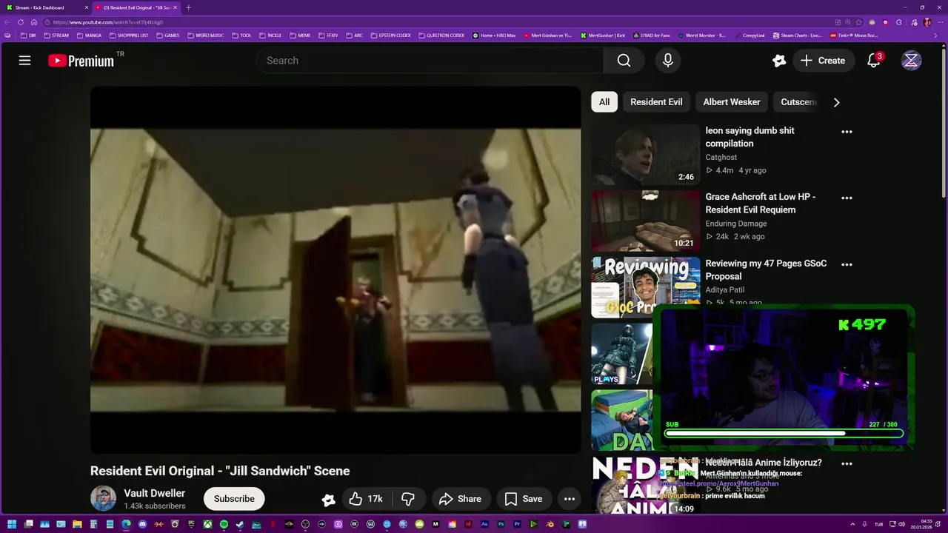Open the MANGA bookmark folder

(90, 35)
